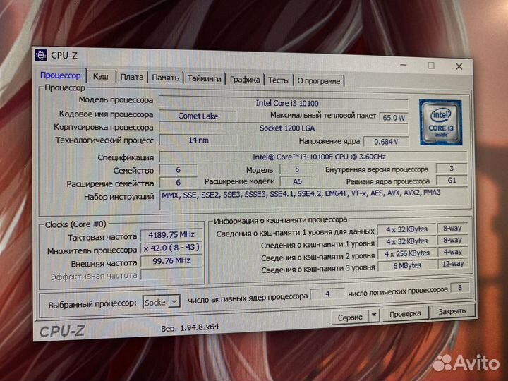Image resolution: width=508 pixels, height=381 pixels.
Task: Select the Память tab
Action: [165, 78]
